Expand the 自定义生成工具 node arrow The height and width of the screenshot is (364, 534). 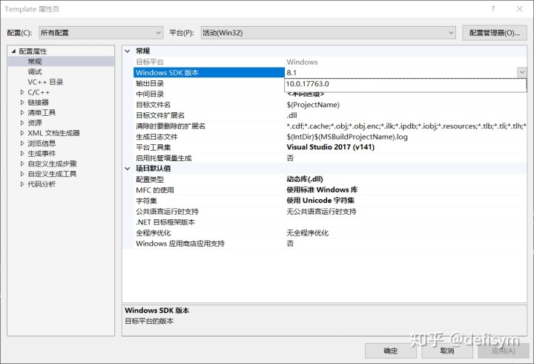(22, 174)
